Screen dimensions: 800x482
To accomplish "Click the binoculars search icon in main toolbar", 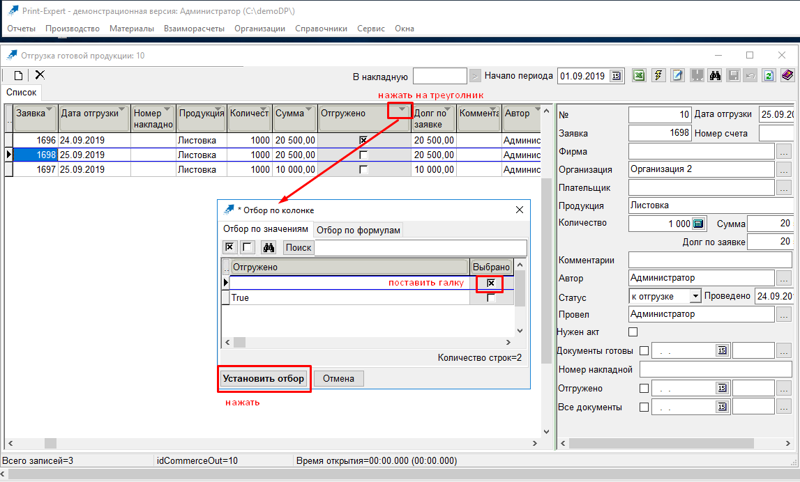I will tap(714, 76).
